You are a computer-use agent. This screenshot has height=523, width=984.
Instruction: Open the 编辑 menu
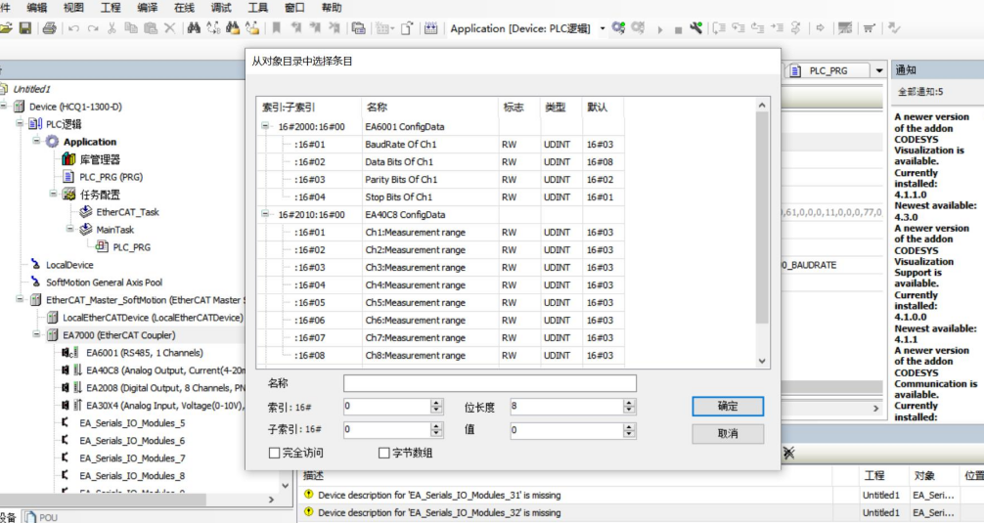pyautogui.click(x=37, y=8)
